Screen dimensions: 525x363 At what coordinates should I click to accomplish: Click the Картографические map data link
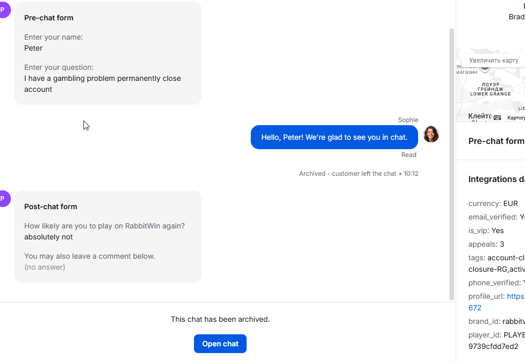click(516, 117)
